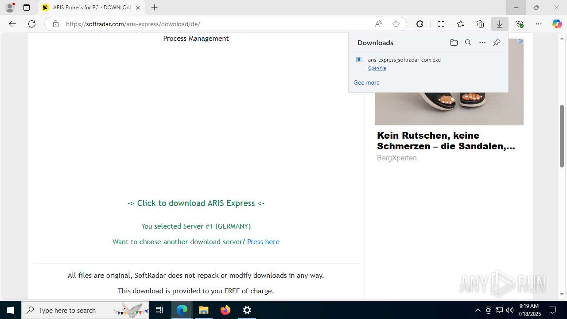Open Collections icon

click(x=480, y=24)
